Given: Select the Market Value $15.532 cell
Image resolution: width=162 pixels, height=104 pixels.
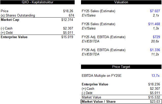Looking at the screenshot, I should point(154,97).
